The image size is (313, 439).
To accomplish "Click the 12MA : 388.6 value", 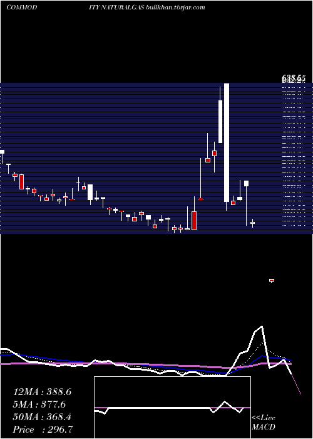I will click(x=42, y=392).
